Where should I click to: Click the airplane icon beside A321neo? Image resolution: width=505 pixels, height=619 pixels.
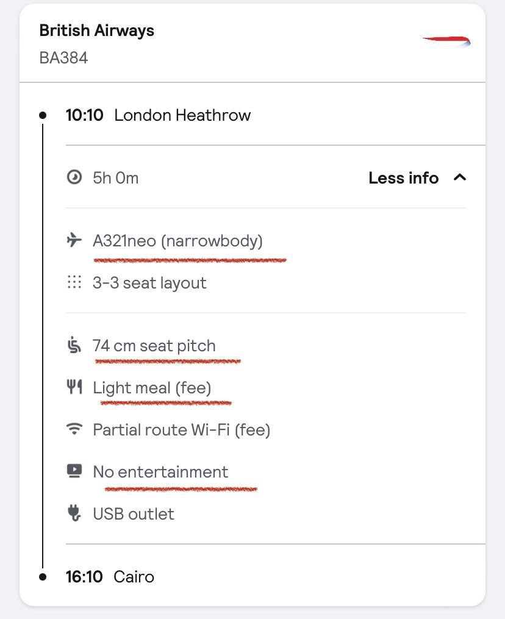pyautogui.click(x=74, y=240)
